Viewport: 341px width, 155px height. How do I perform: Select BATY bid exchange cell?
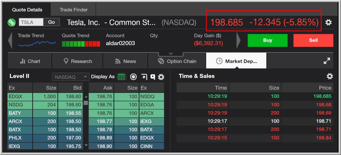tap(20, 113)
